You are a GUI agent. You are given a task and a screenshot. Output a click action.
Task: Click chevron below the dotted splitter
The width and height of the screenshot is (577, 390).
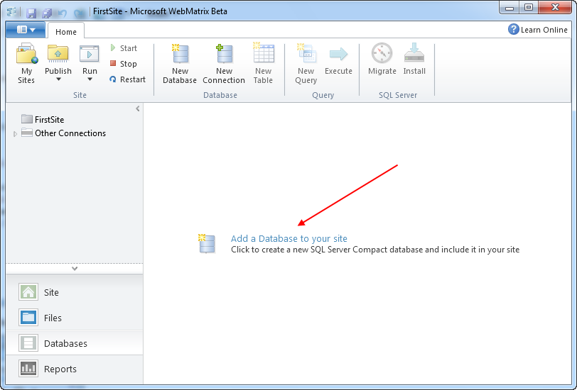click(x=75, y=269)
